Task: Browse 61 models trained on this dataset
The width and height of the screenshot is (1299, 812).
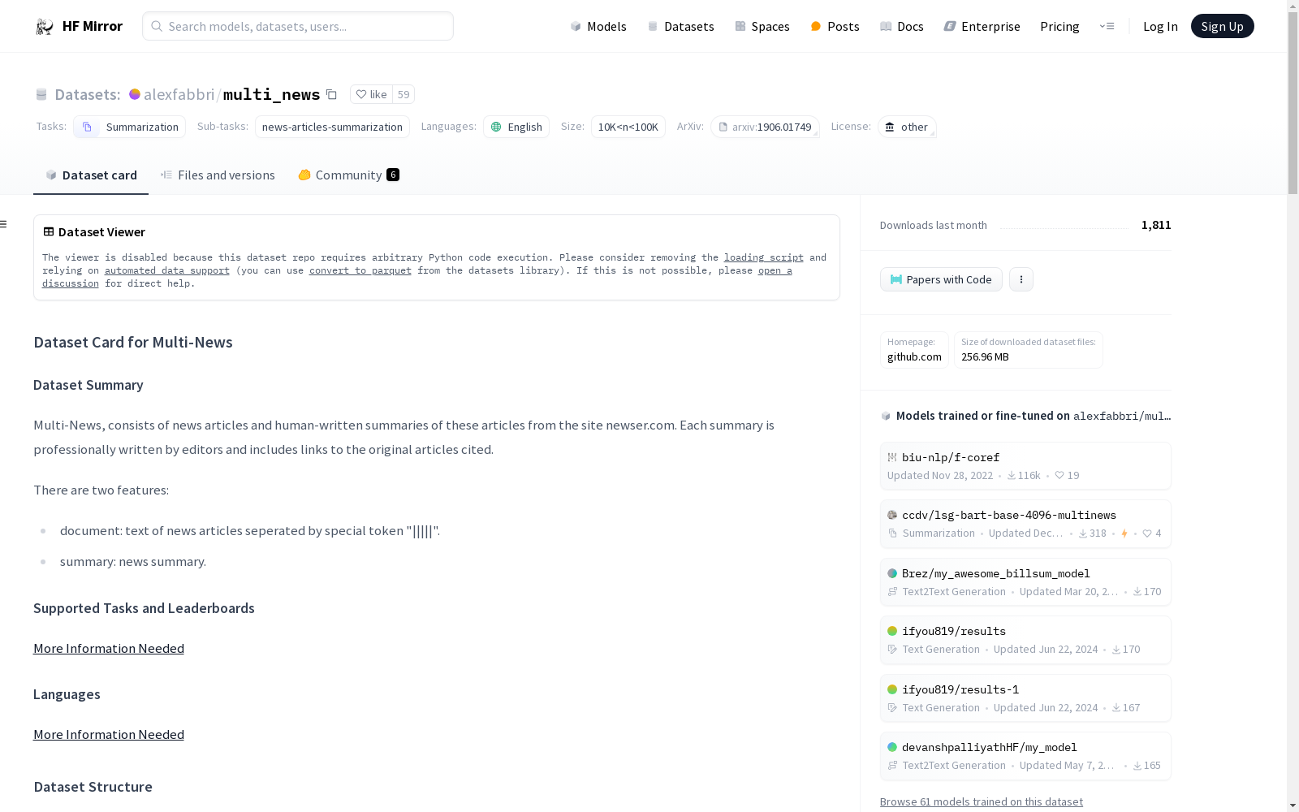Action: (x=982, y=801)
